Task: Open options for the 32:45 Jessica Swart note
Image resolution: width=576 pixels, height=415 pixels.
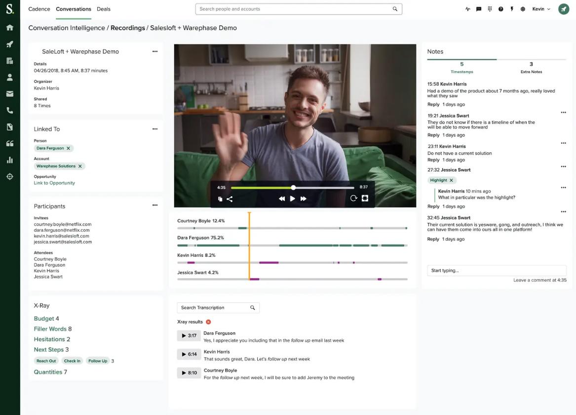Action: [x=564, y=212]
